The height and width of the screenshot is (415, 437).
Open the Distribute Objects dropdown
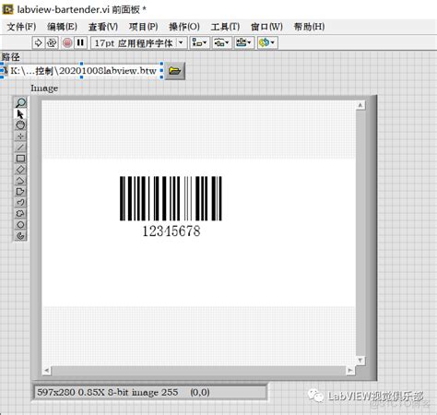point(221,42)
